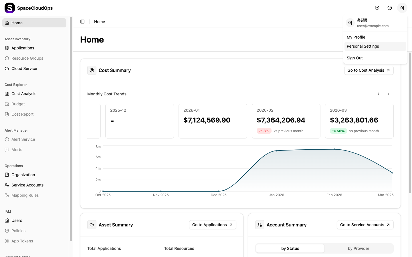Open Cloud Service from sidebar
This screenshot has width=412, height=257.
(x=24, y=69)
